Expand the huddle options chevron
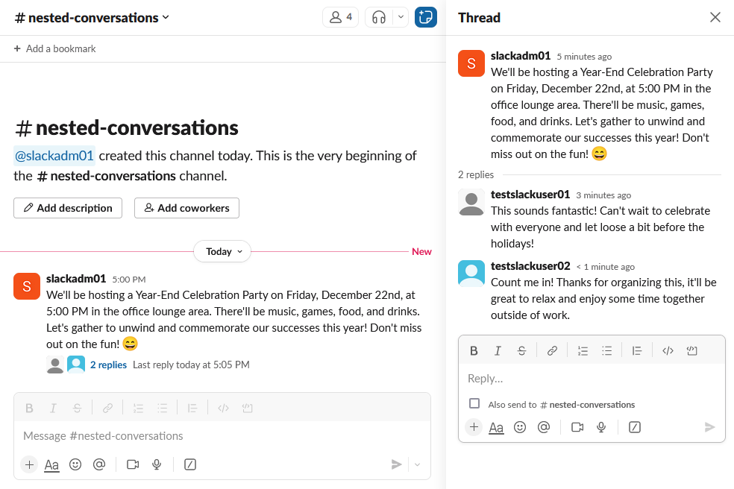The width and height of the screenshot is (734, 489). pyautogui.click(x=401, y=16)
